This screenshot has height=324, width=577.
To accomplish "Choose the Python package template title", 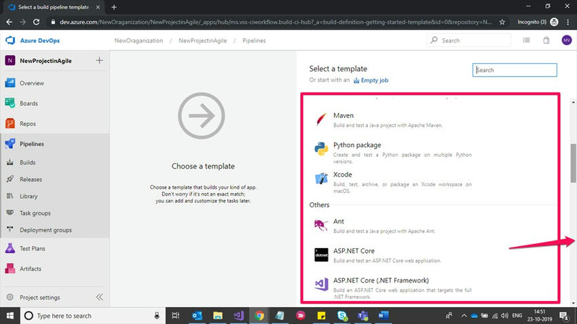I will (x=357, y=145).
